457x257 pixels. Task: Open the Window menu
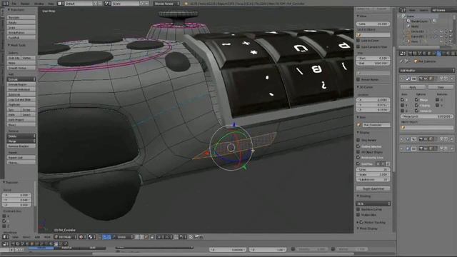(x=39, y=4)
